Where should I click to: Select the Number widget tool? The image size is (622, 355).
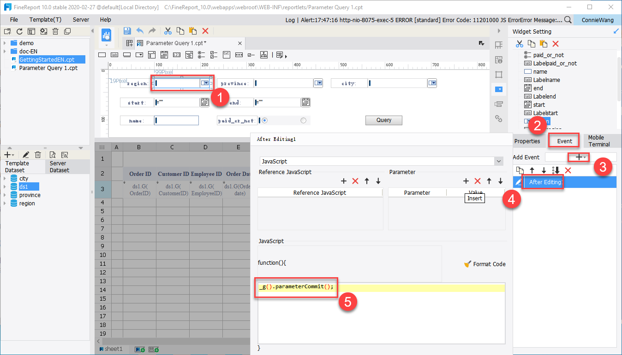coord(176,54)
